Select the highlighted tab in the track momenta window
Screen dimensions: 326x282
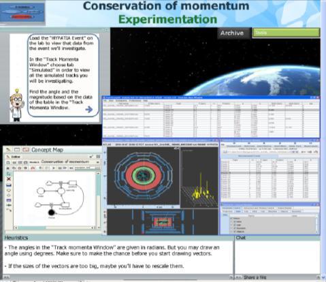point(249,156)
